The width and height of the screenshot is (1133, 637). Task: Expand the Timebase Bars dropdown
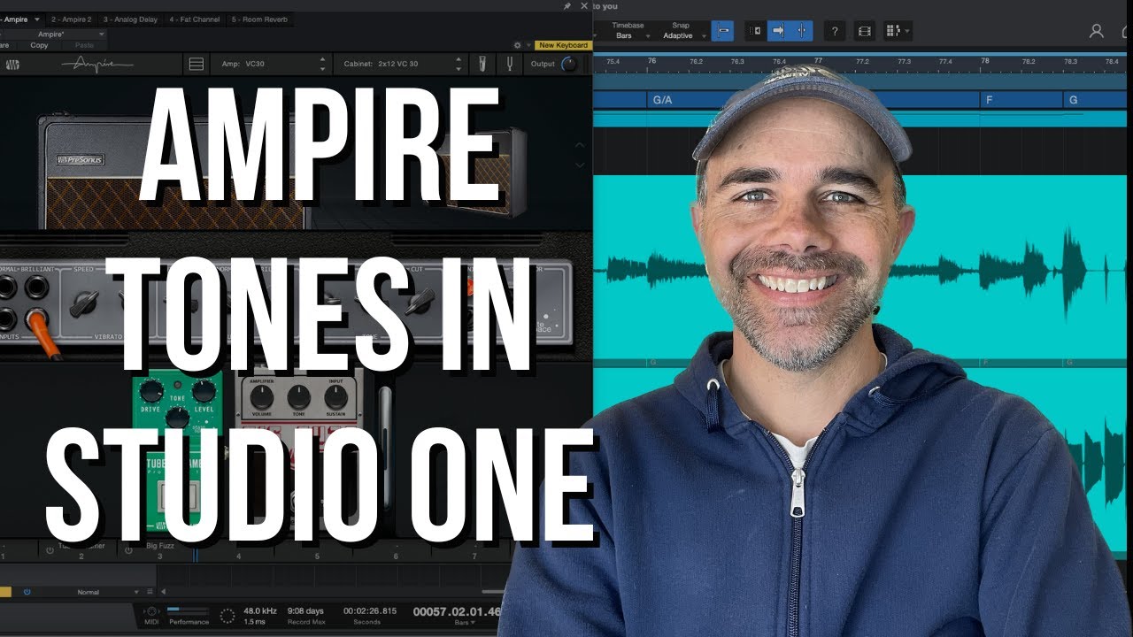[627, 31]
